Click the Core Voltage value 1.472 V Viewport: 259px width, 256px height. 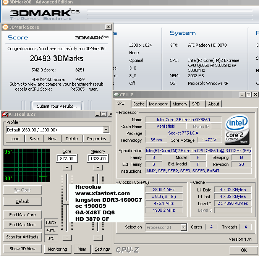(x=209, y=140)
